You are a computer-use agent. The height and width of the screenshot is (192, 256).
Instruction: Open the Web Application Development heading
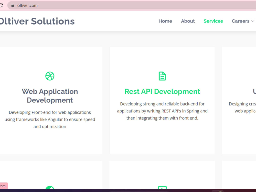tap(50, 96)
